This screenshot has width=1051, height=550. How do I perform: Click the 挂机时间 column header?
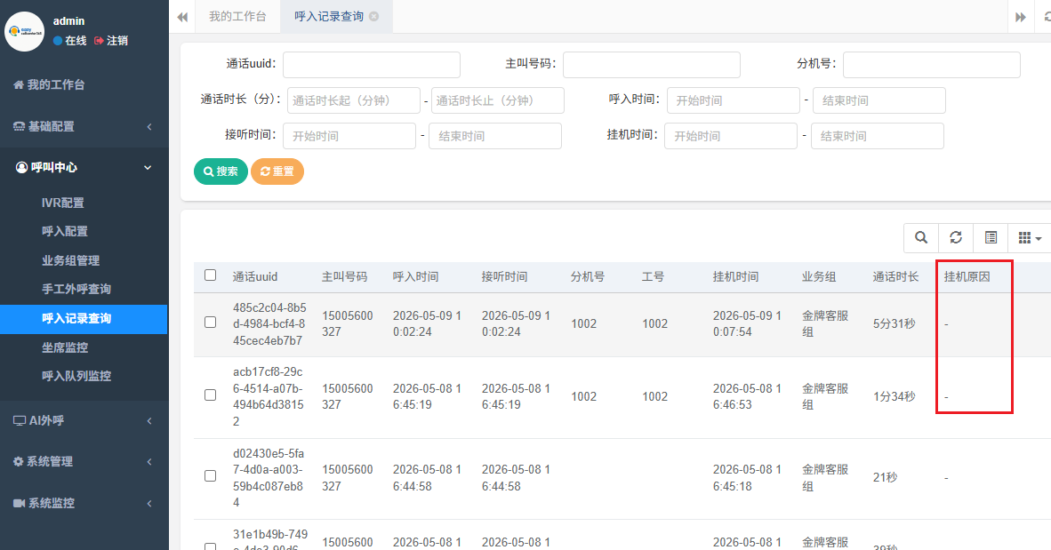click(736, 276)
